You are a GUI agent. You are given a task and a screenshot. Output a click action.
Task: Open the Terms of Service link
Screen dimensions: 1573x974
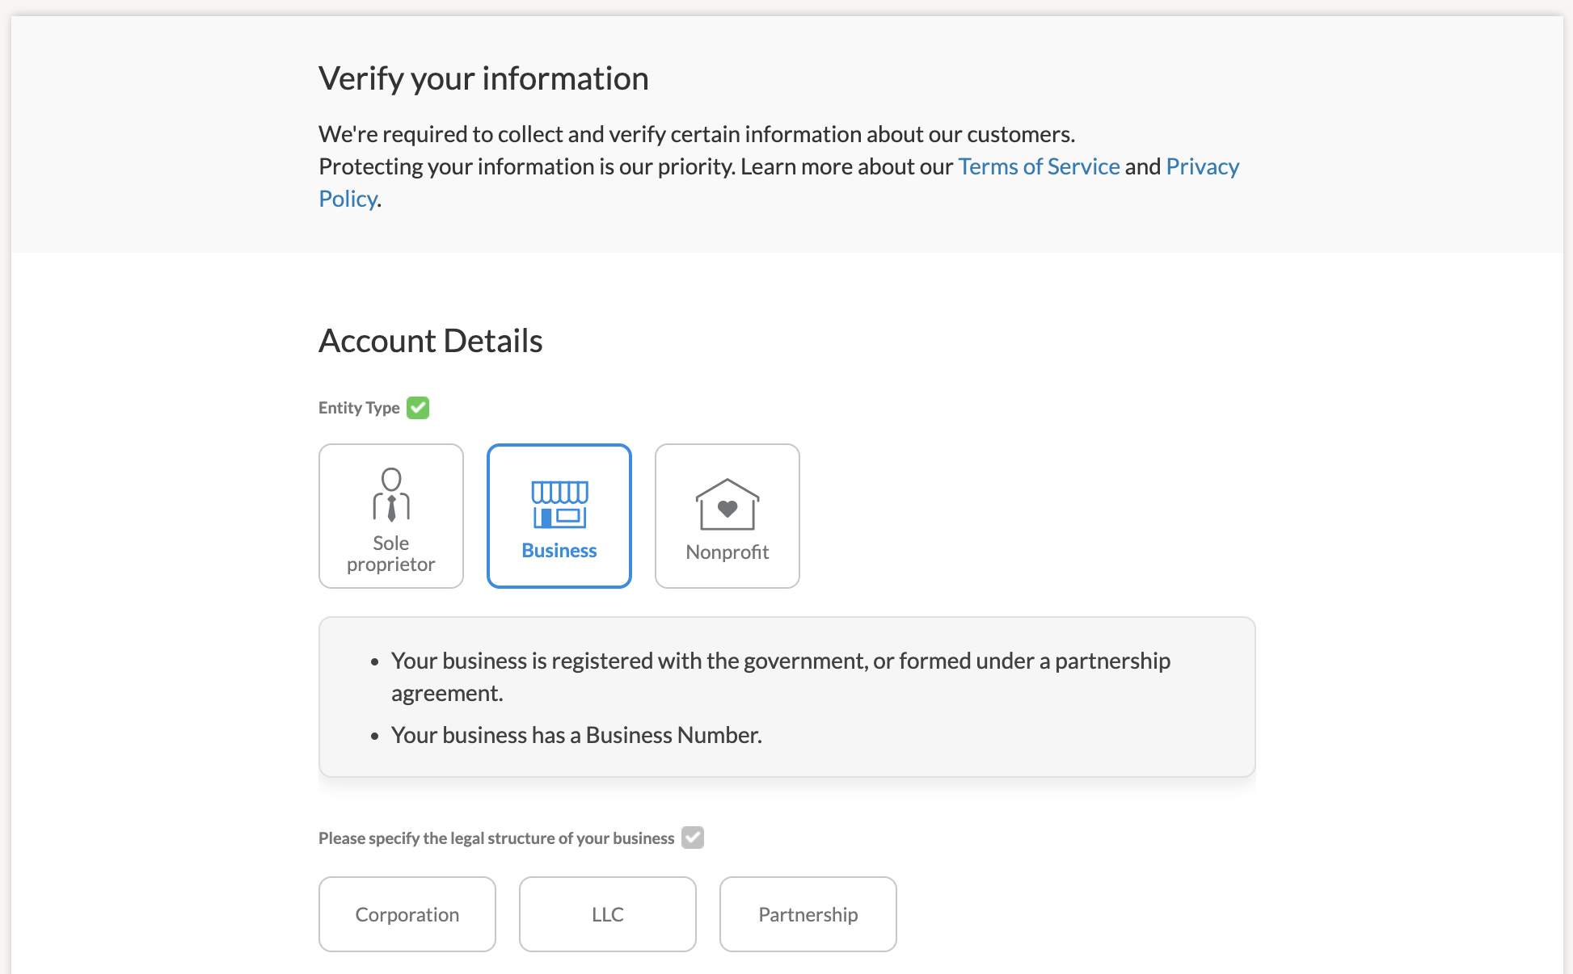click(x=1039, y=166)
